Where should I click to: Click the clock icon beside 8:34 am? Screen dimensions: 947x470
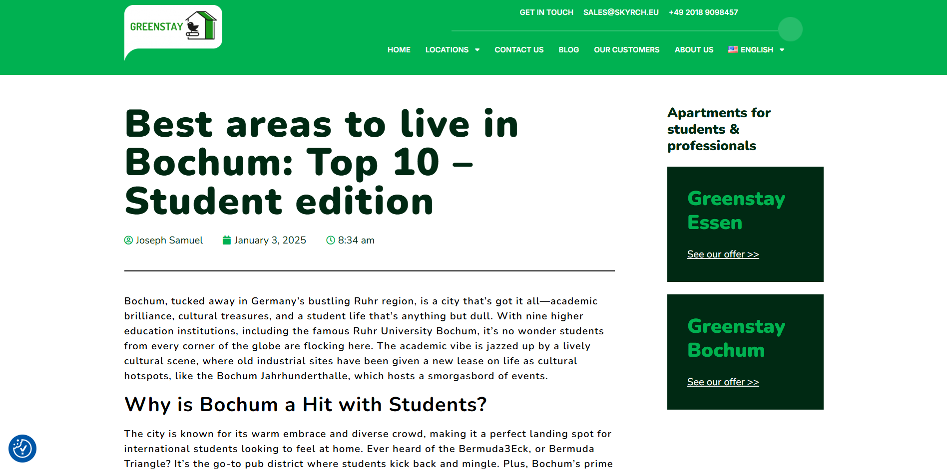(331, 240)
